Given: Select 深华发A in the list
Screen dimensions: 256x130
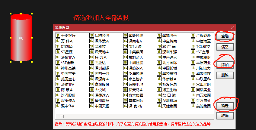Looking at the screenshot, I should click(102, 41).
